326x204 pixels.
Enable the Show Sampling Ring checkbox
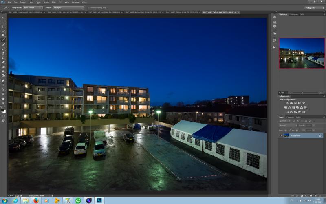click(89, 8)
